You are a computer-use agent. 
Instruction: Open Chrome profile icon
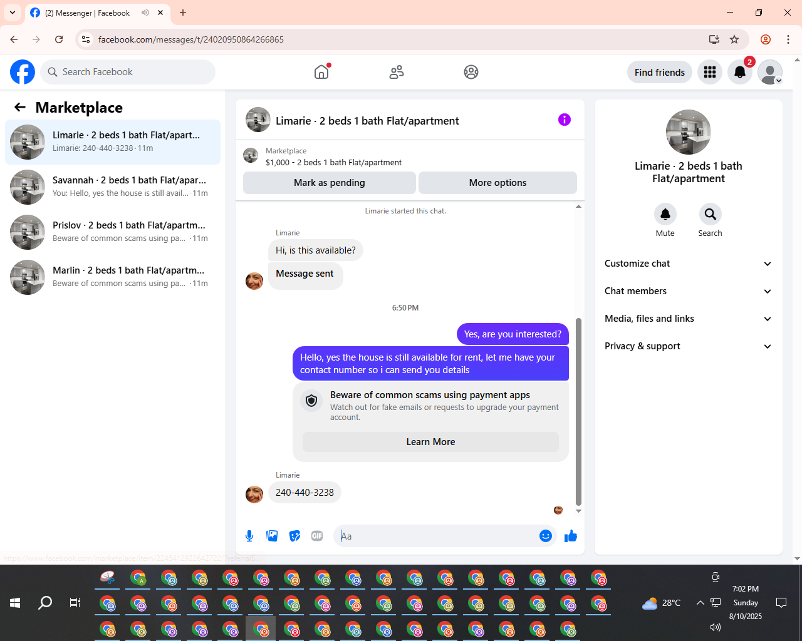pos(766,39)
